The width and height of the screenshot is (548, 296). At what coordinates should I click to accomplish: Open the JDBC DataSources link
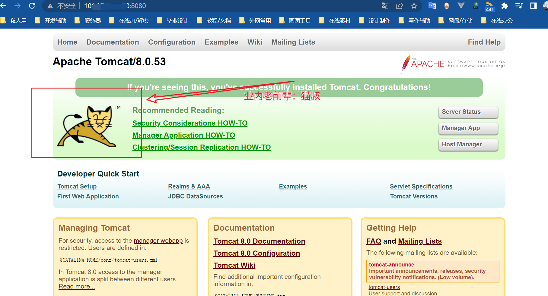pos(196,196)
